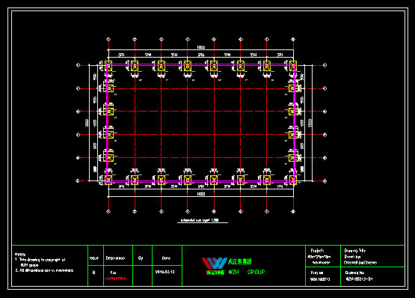Click the top-left grid axis bubble marker
Viewport: 415px width, 298px height.
click(108, 39)
